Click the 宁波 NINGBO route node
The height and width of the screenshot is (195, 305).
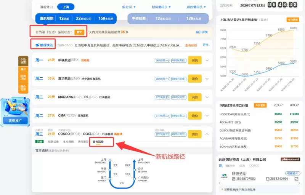(x=110, y=170)
